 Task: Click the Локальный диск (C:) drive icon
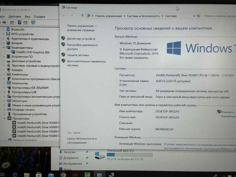click(x=99, y=156)
